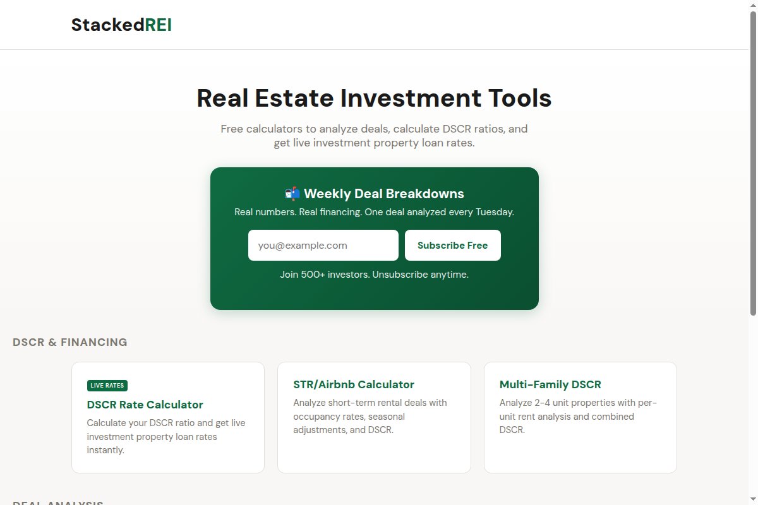Click the mailbox emoji in the newsletter banner

point(292,193)
